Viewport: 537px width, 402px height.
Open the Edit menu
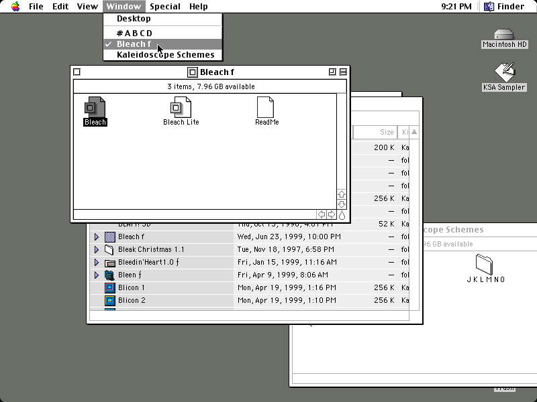(x=60, y=7)
